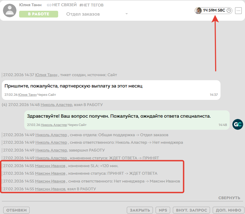Open Николь Аластер link in завершил РАБОТУ line

(x=51, y=150)
